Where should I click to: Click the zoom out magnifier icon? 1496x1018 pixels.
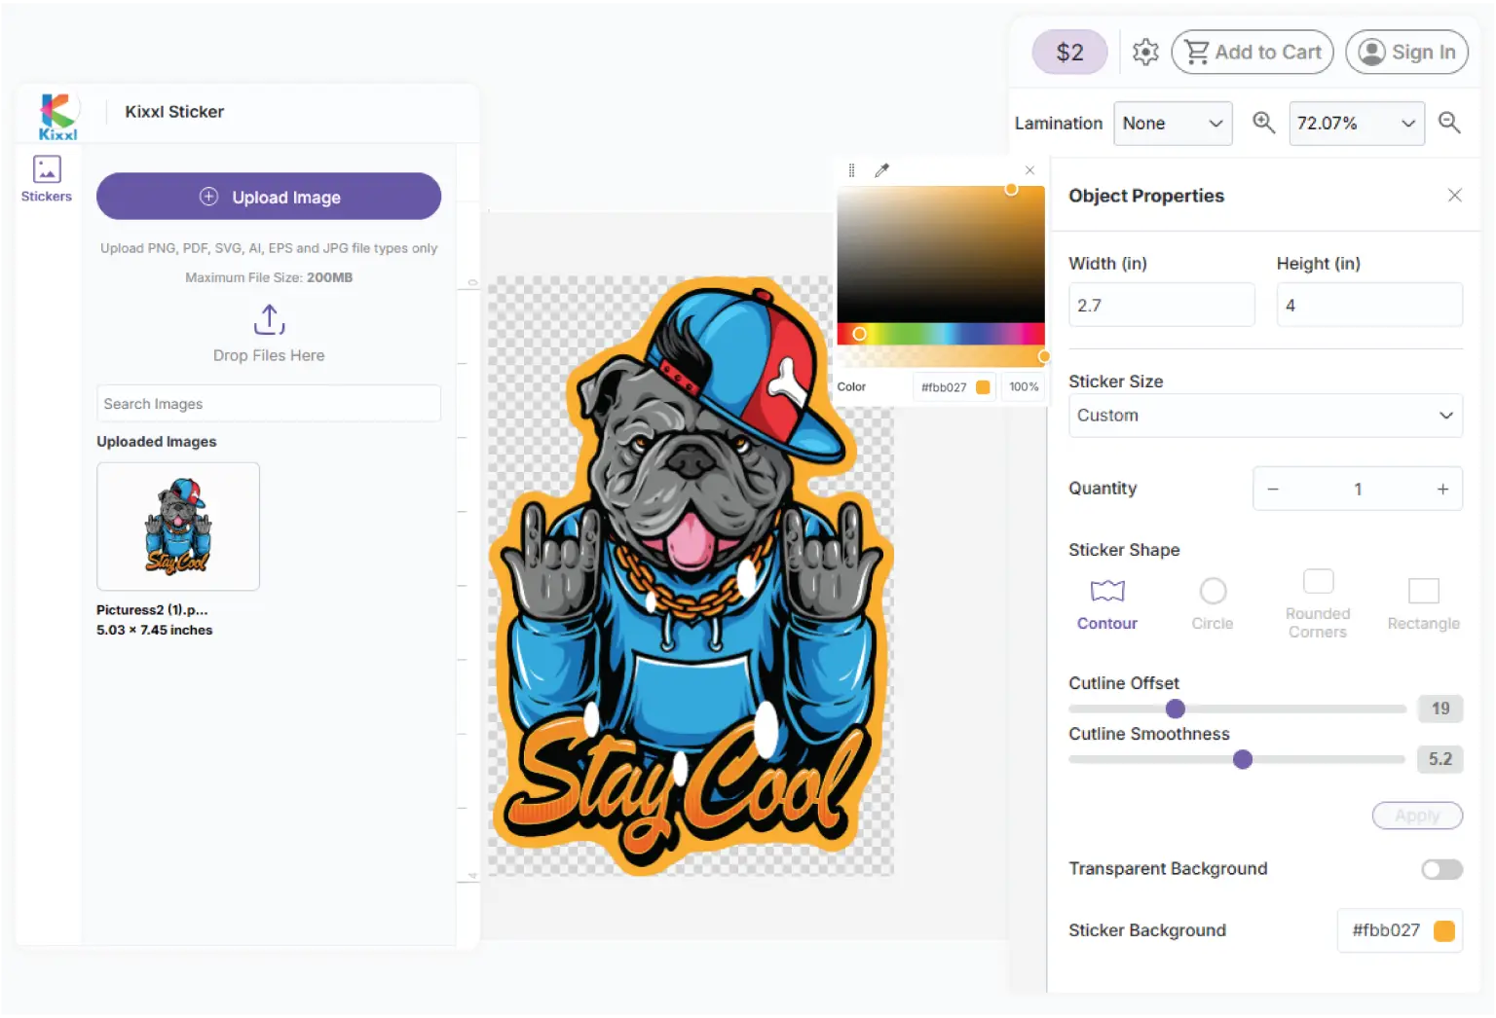[1449, 123]
